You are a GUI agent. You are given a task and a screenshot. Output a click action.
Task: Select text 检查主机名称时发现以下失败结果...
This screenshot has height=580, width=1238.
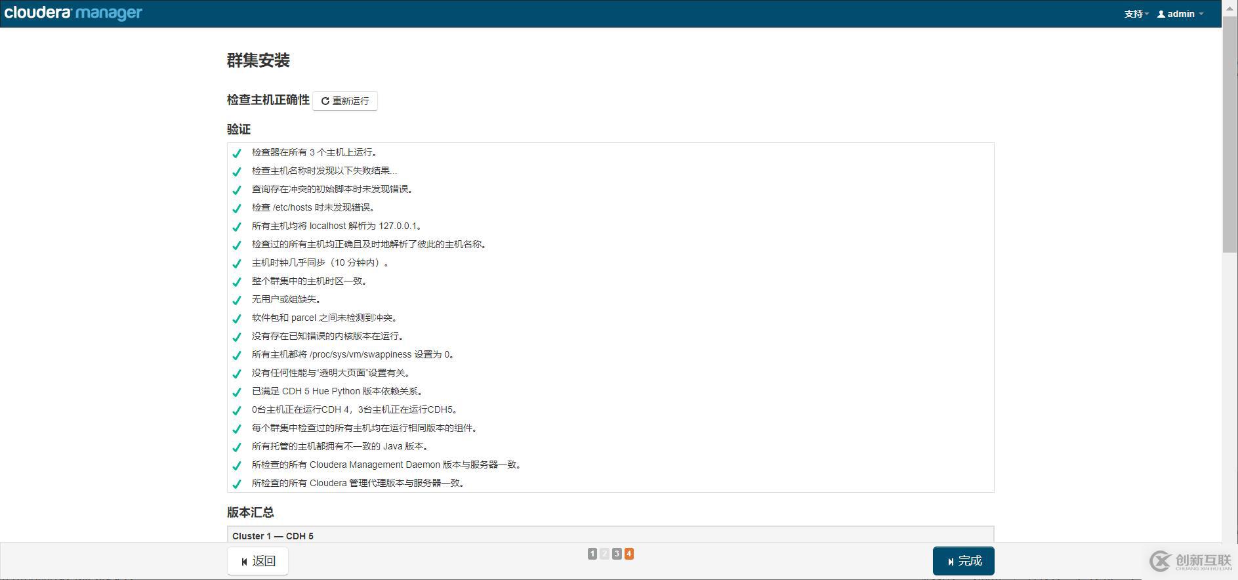coord(324,171)
